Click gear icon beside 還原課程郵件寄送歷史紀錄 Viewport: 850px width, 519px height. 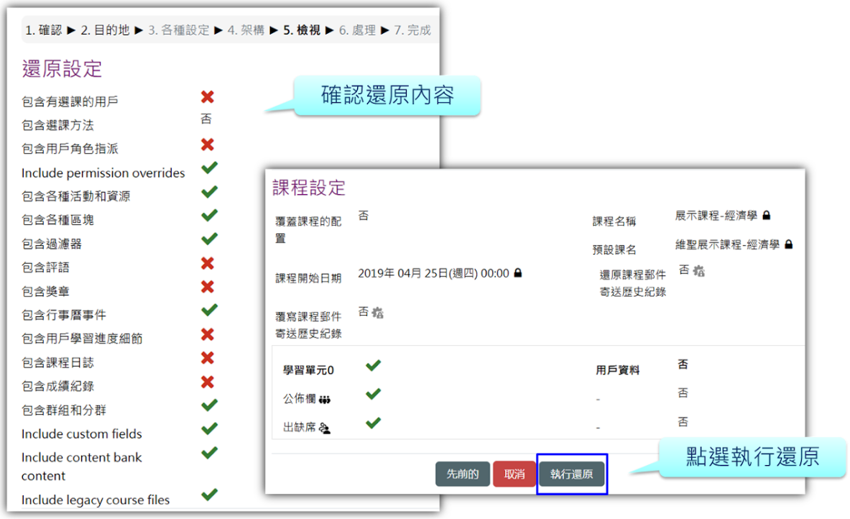698,271
